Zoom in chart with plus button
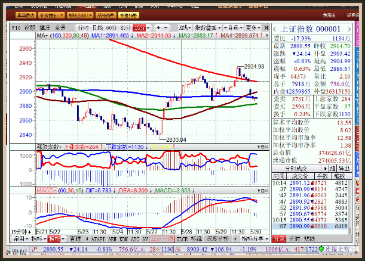 tap(158, 28)
